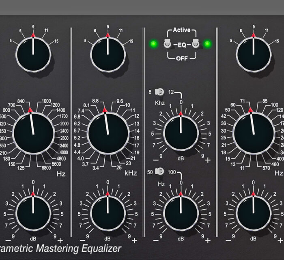The height and width of the screenshot is (260, 284).
Task: Click the left green EQ status LED
Action: pos(153,44)
